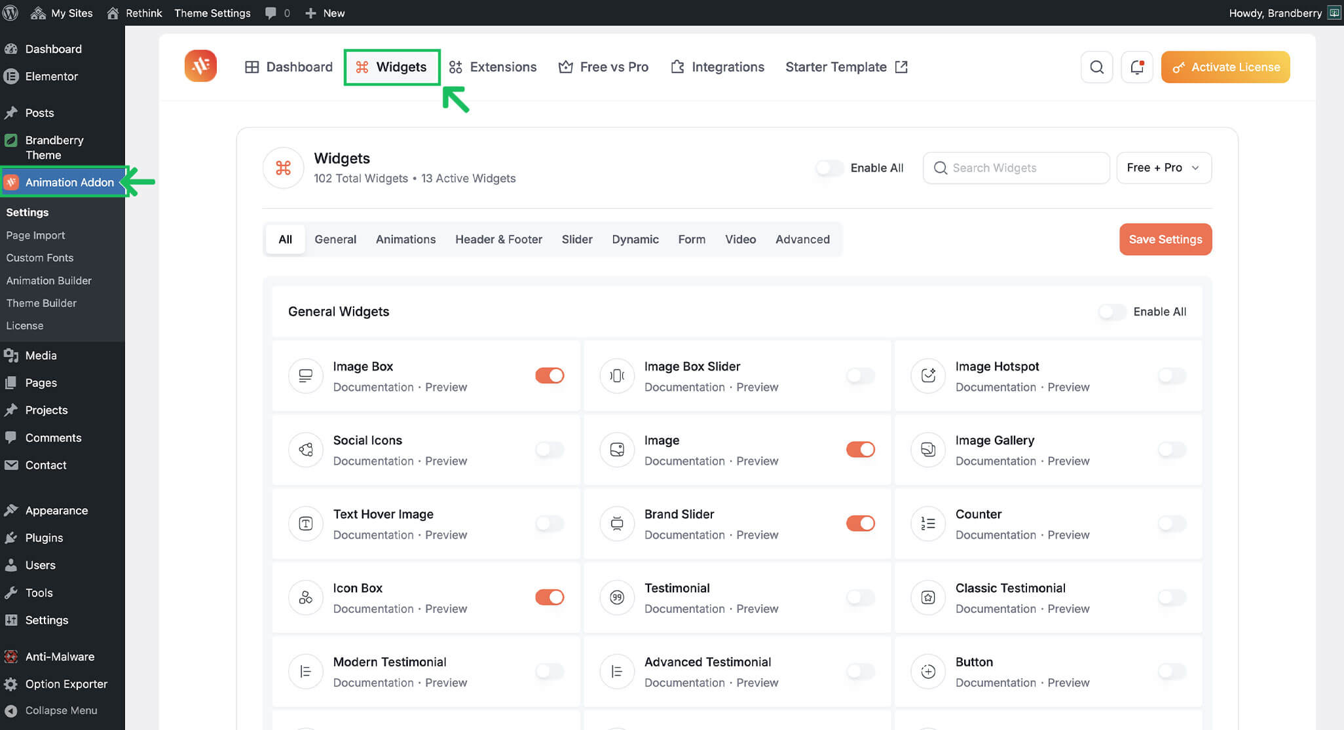Click the Save Settings button
Viewport: 1344px width, 730px height.
click(1165, 239)
